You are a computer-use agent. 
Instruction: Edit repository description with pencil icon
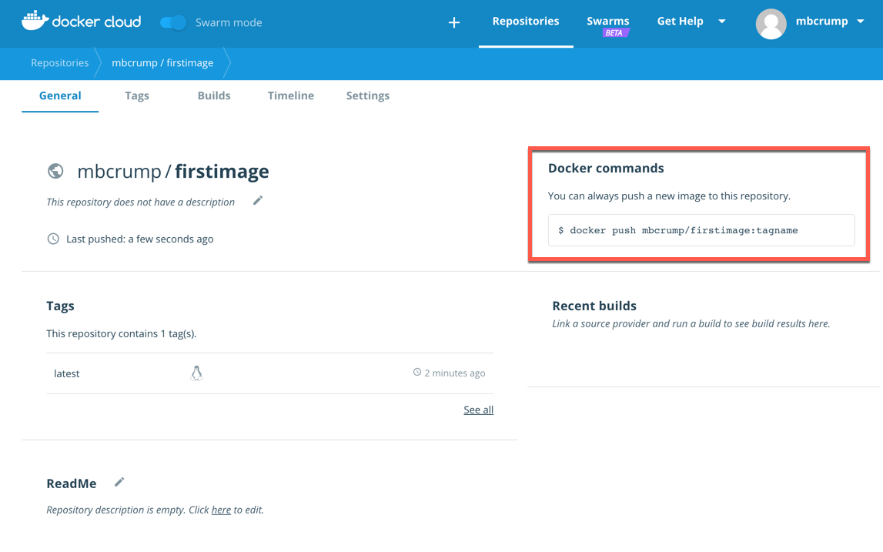point(258,201)
